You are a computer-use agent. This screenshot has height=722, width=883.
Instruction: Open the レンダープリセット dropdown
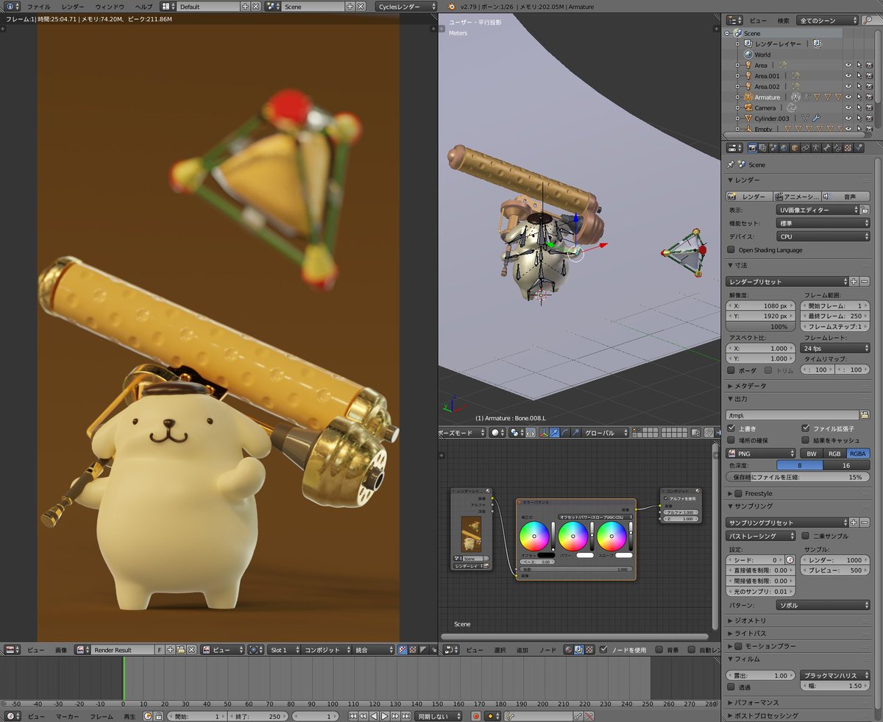coord(787,281)
